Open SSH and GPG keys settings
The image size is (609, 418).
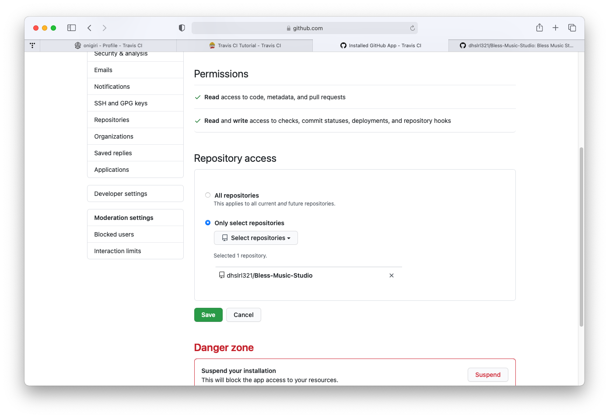click(135, 103)
